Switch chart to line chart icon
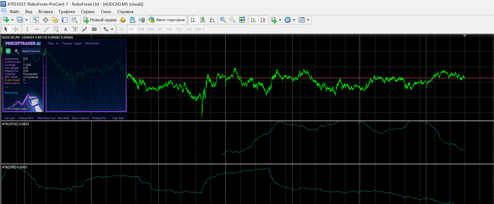494x204 pixels. coord(212,20)
